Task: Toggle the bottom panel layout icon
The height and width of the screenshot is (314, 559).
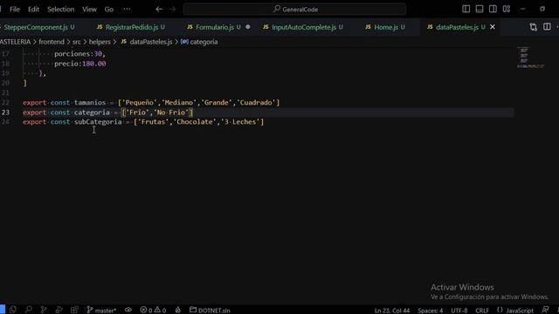Action: coord(480,9)
